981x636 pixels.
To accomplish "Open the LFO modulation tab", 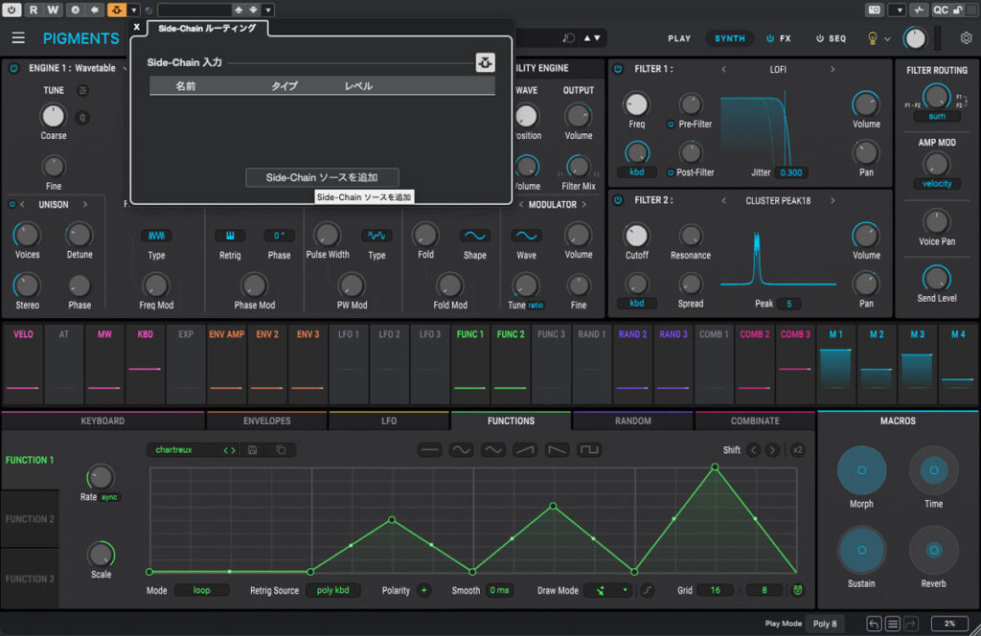I will pos(389,420).
